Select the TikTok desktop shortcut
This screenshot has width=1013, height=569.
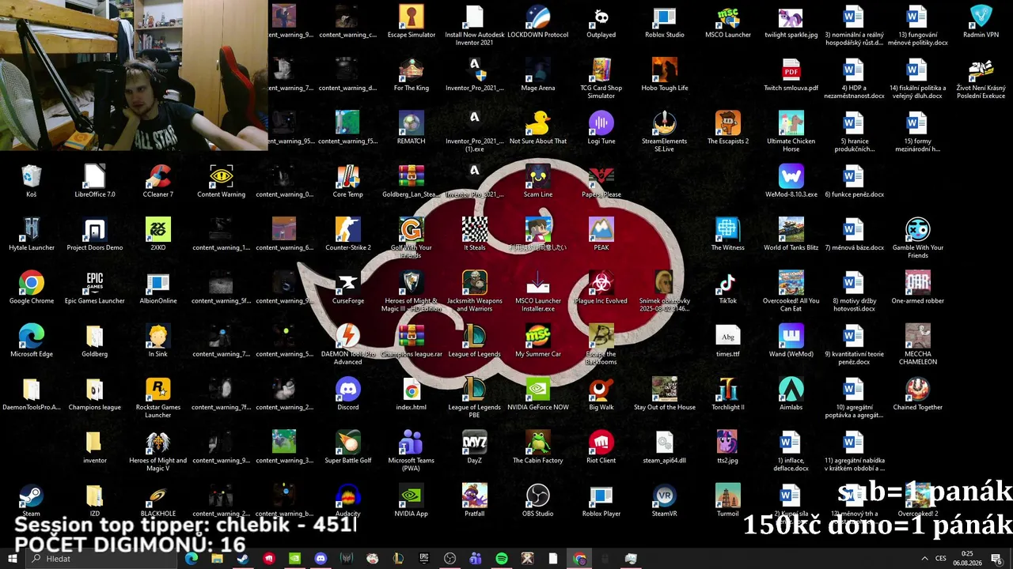click(727, 288)
